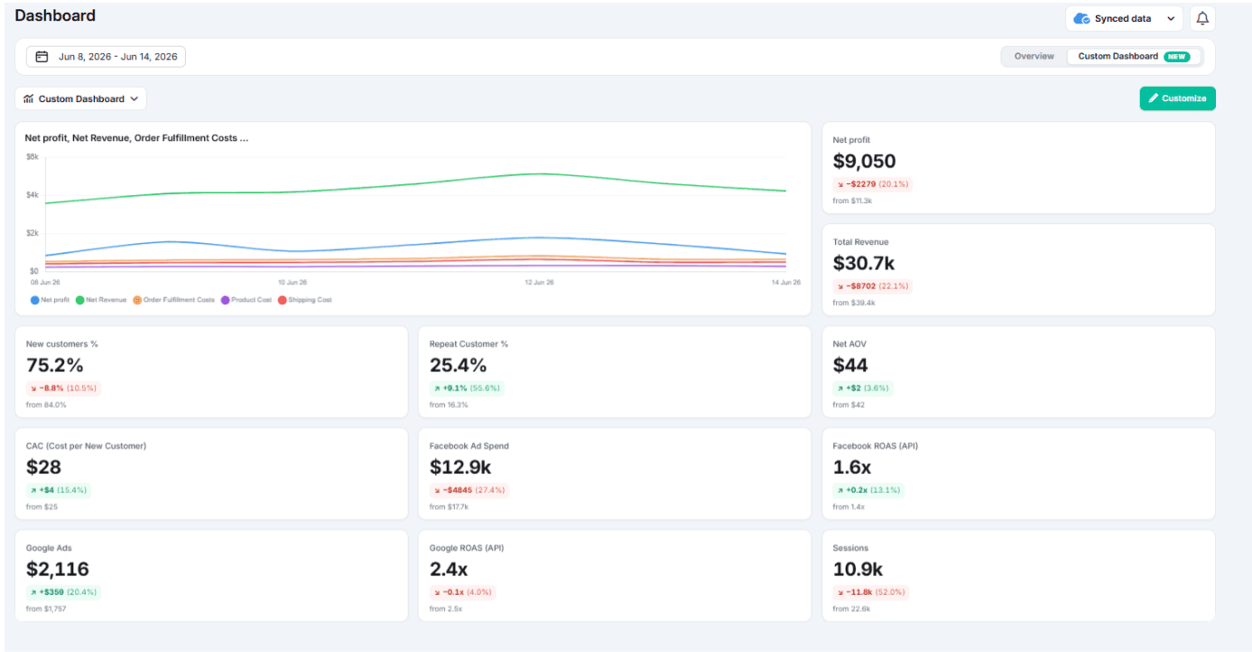Click the 'from $17.7k' text
Screen dimensions: 1252x652
click(450, 507)
